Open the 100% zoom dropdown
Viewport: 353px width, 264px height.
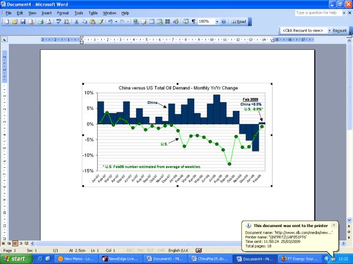coord(217,22)
